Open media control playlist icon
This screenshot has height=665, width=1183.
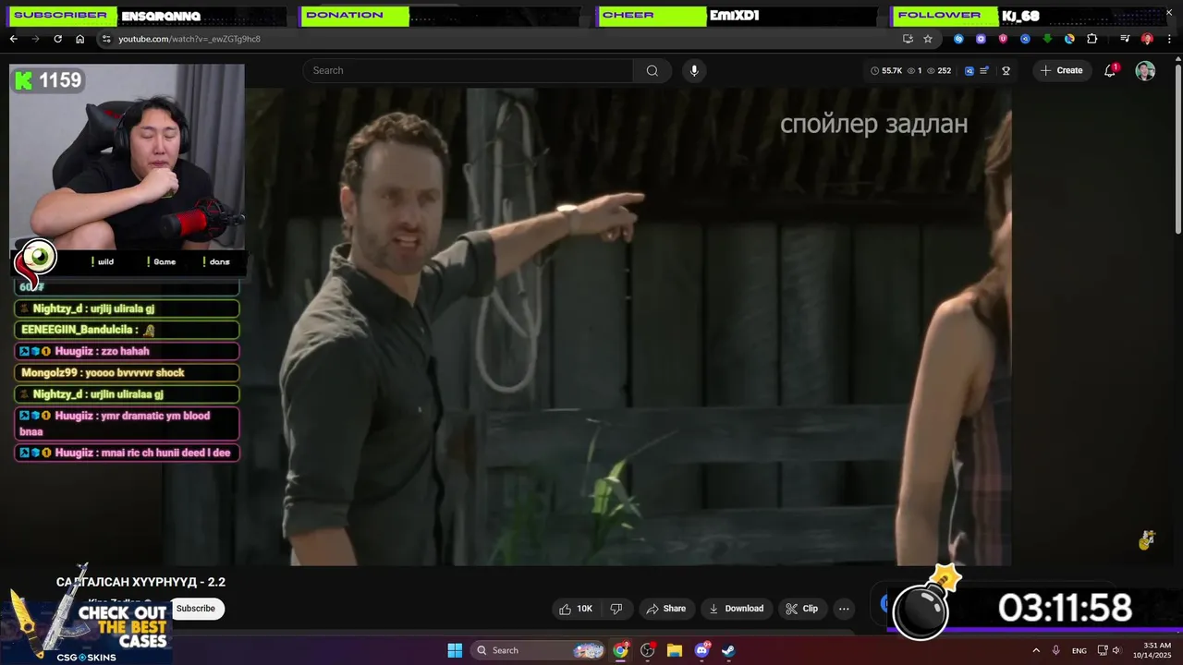coord(1125,39)
